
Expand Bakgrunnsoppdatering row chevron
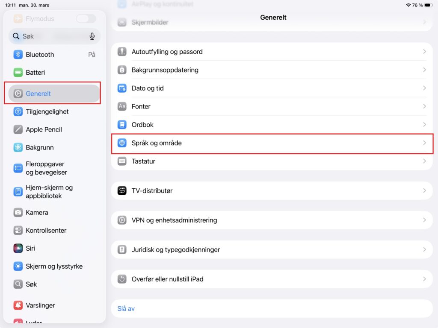[424, 70]
